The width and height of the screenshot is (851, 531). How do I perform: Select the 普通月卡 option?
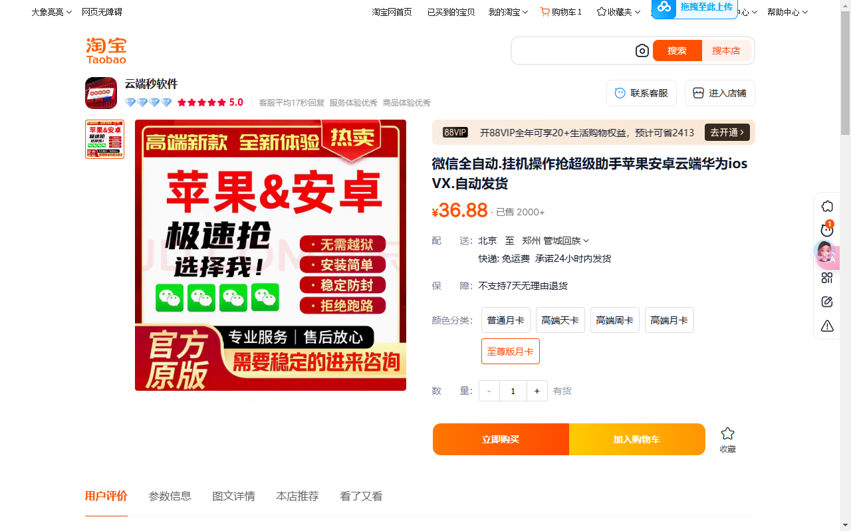[506, 320]
